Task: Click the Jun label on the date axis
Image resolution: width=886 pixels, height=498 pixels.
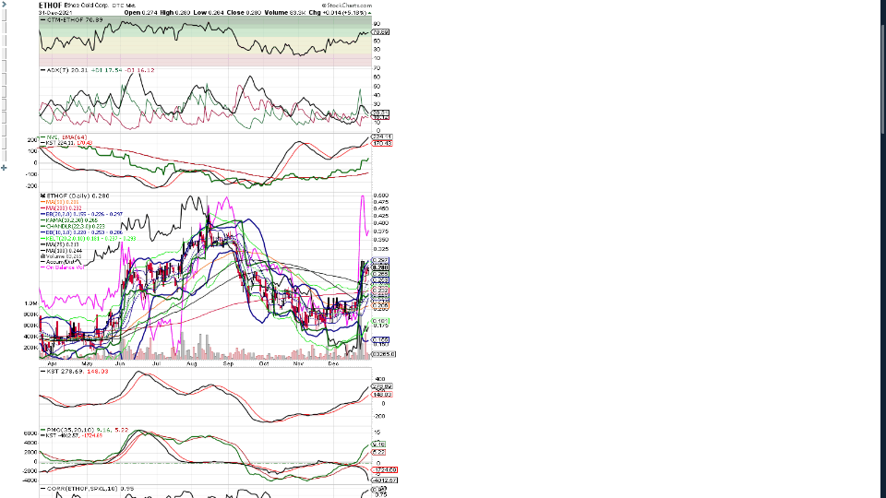Action: tap(120, 363)
